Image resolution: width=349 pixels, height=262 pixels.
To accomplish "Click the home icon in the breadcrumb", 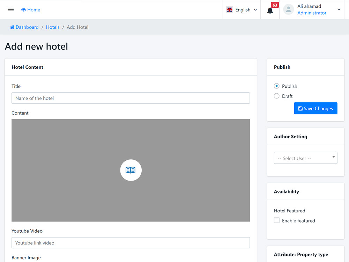I will 12,27.
